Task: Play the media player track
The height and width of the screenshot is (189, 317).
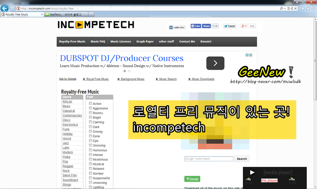Action: pos(252,172)
